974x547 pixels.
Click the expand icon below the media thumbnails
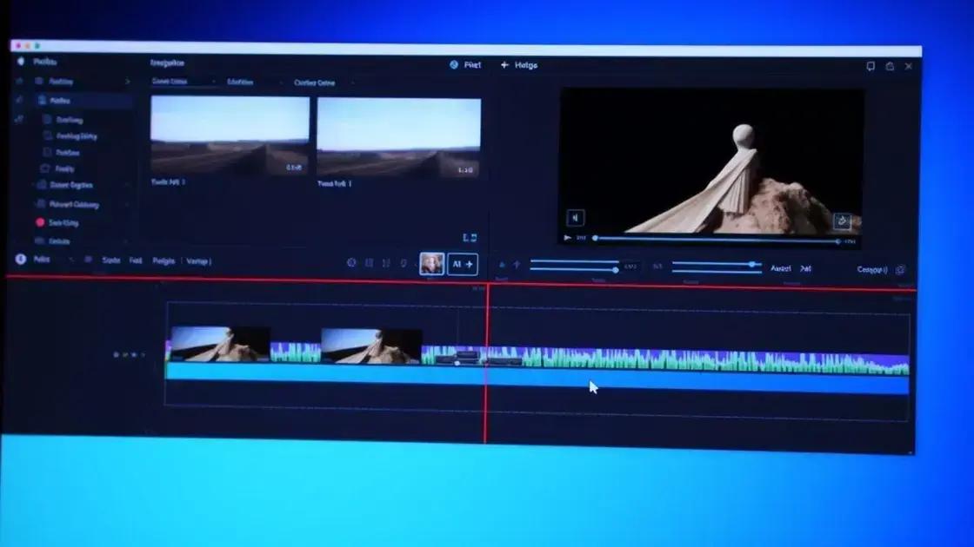click(x=470, y=237)
